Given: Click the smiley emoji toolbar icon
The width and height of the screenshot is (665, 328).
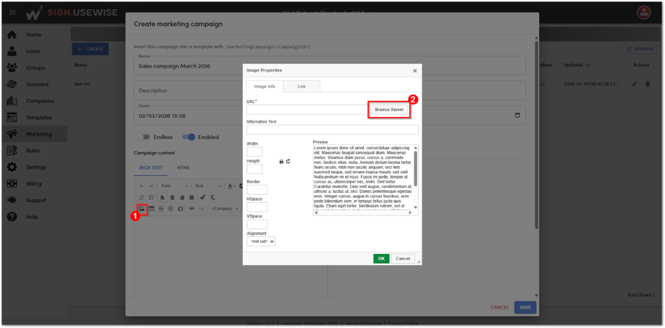Looking at the screenshot, I should (170, 208).
